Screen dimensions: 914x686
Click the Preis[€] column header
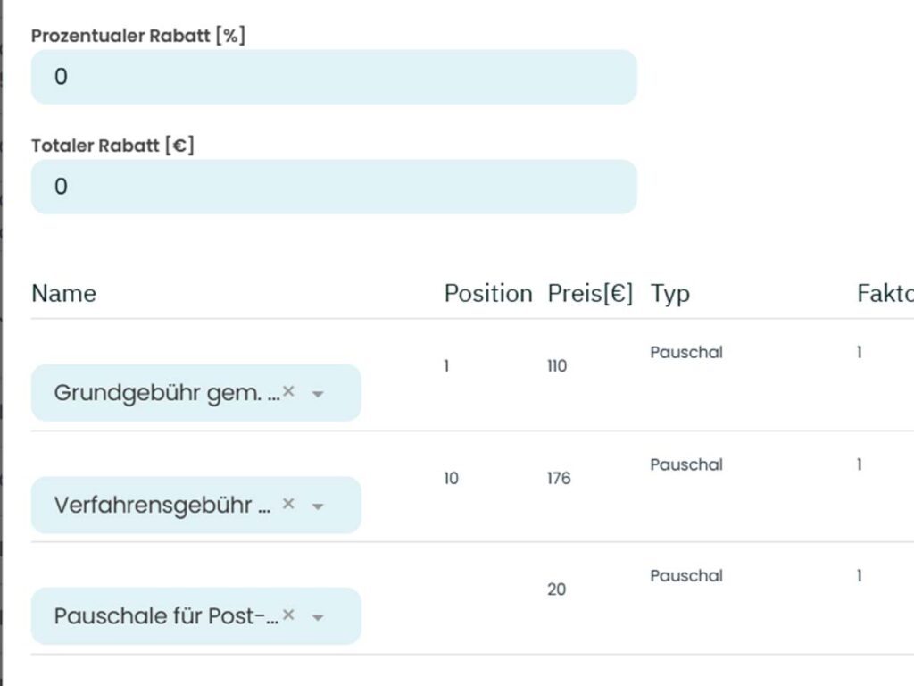point(591,293)
